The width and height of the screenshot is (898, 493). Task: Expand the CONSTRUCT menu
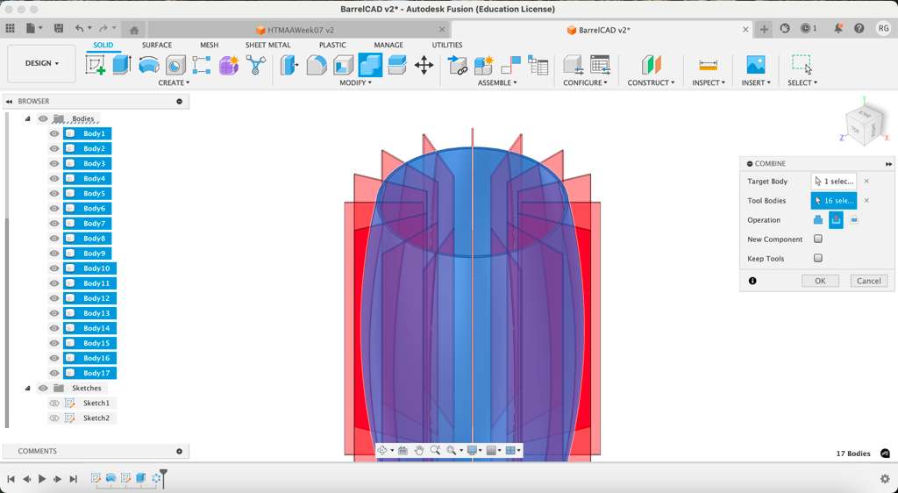click(651, 82)
